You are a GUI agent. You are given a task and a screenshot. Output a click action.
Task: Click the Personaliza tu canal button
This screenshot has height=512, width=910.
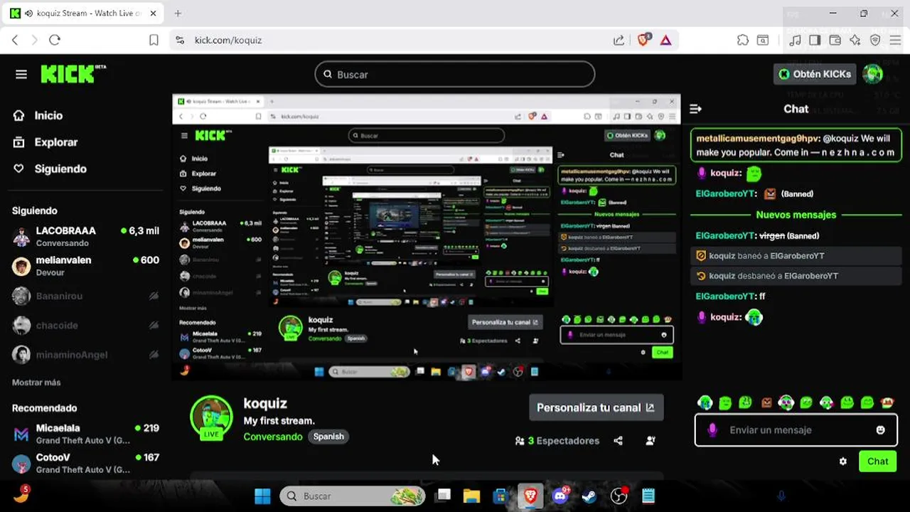point(596,407)
